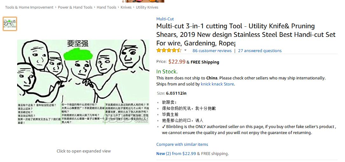Navigate to Hand Tools breadcrumb
This screenshot has width=345, height=162.
point(106,7)
